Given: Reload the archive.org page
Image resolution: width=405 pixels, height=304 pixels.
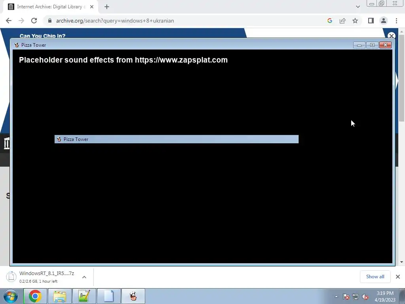Looking at the screenshot, I should [x=34, y=21].
